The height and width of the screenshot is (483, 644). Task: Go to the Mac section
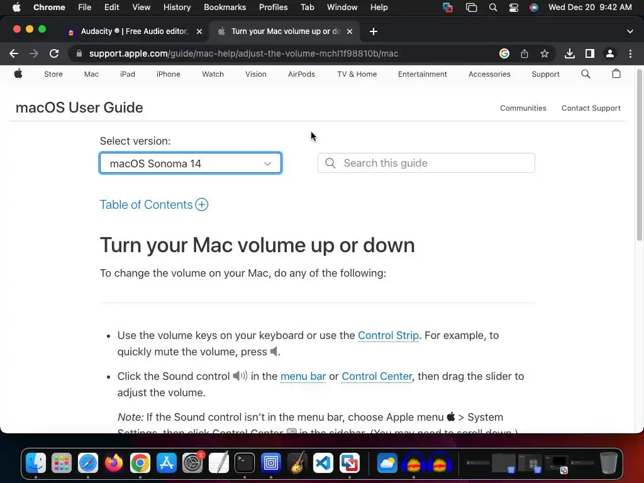tap(91, 74)
